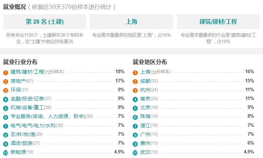Screen dimensions: 263x158
Task: Click rank 8 badge beside 农/林/牧/渔
Action: [x=6, y=135]
